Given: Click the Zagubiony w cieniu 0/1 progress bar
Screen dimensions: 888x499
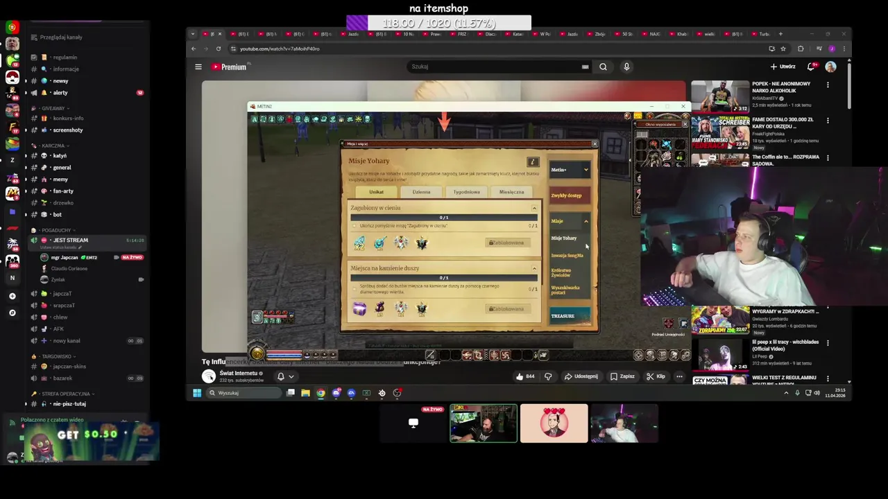Looking at the screenshot, I should point(444,218).
